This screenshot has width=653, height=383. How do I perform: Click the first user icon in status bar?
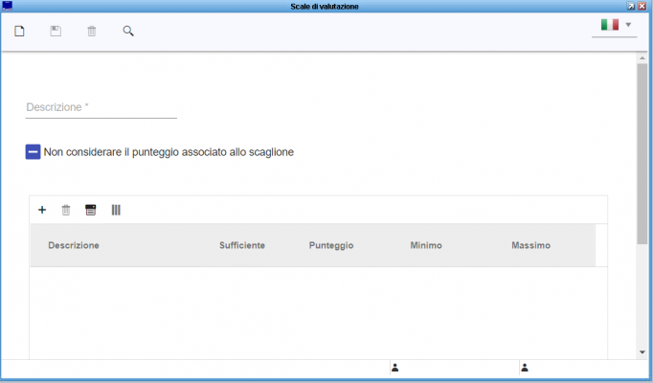coord(395,368)
